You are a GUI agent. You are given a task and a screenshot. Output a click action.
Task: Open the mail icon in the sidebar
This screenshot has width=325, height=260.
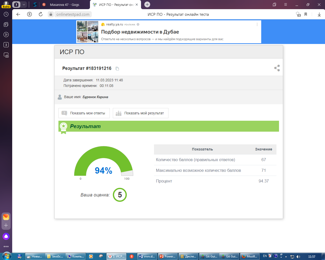[6, 217]
